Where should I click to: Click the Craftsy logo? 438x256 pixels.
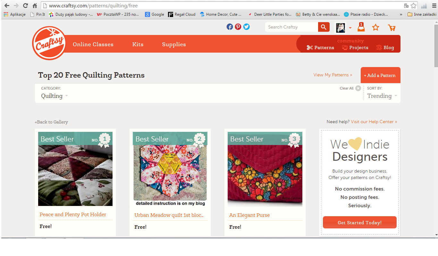pyautogui.click(x=49, y=43)
